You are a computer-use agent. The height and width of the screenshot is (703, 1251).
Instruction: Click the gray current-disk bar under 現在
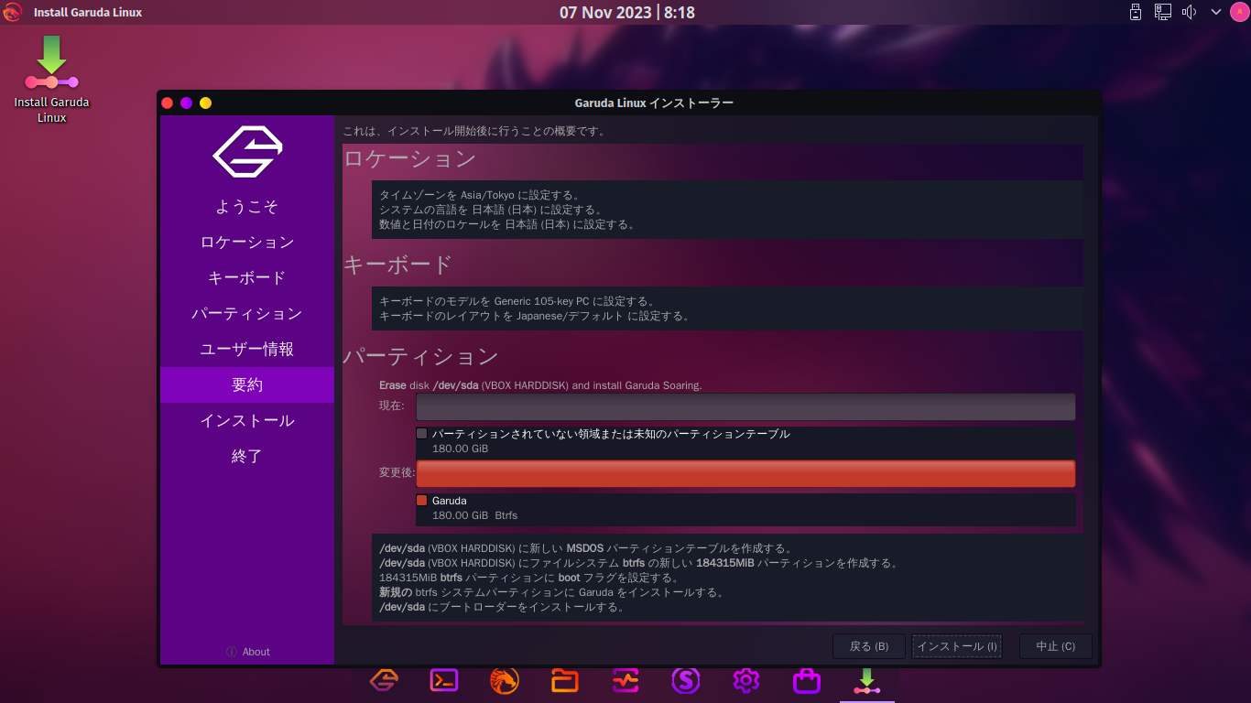(x=745, y=406)
